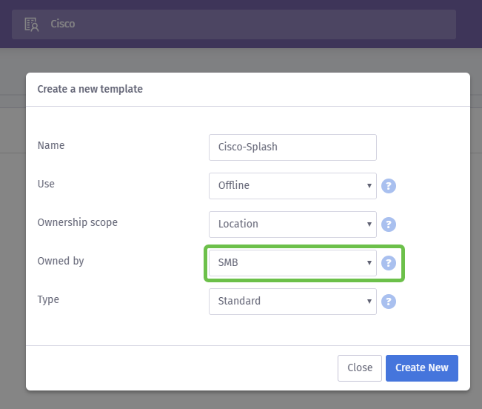Open the Owned by SMB dropdown
Viewport: 482px width, 409px height.
pos(292,263)
